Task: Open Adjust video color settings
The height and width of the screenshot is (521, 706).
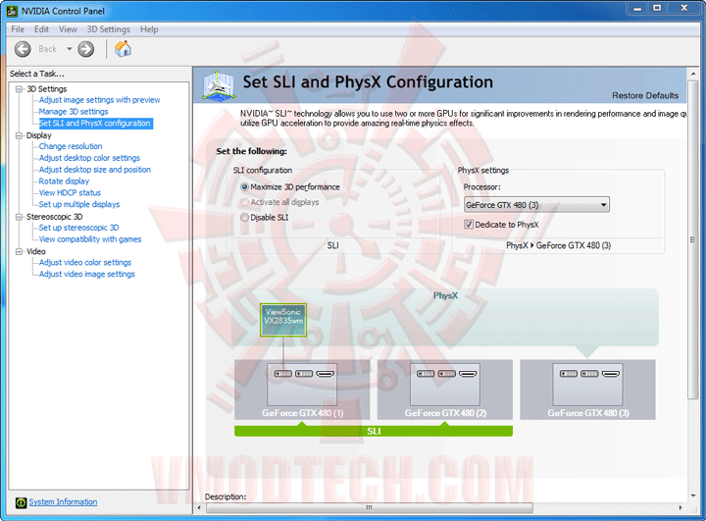Action: (x=85, y=262)
